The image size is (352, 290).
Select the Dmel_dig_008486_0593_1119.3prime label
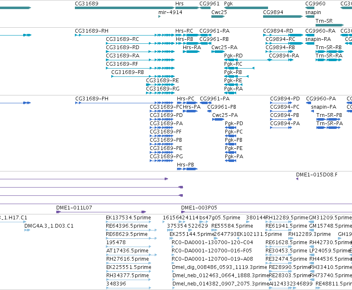[x=219, y=267]
